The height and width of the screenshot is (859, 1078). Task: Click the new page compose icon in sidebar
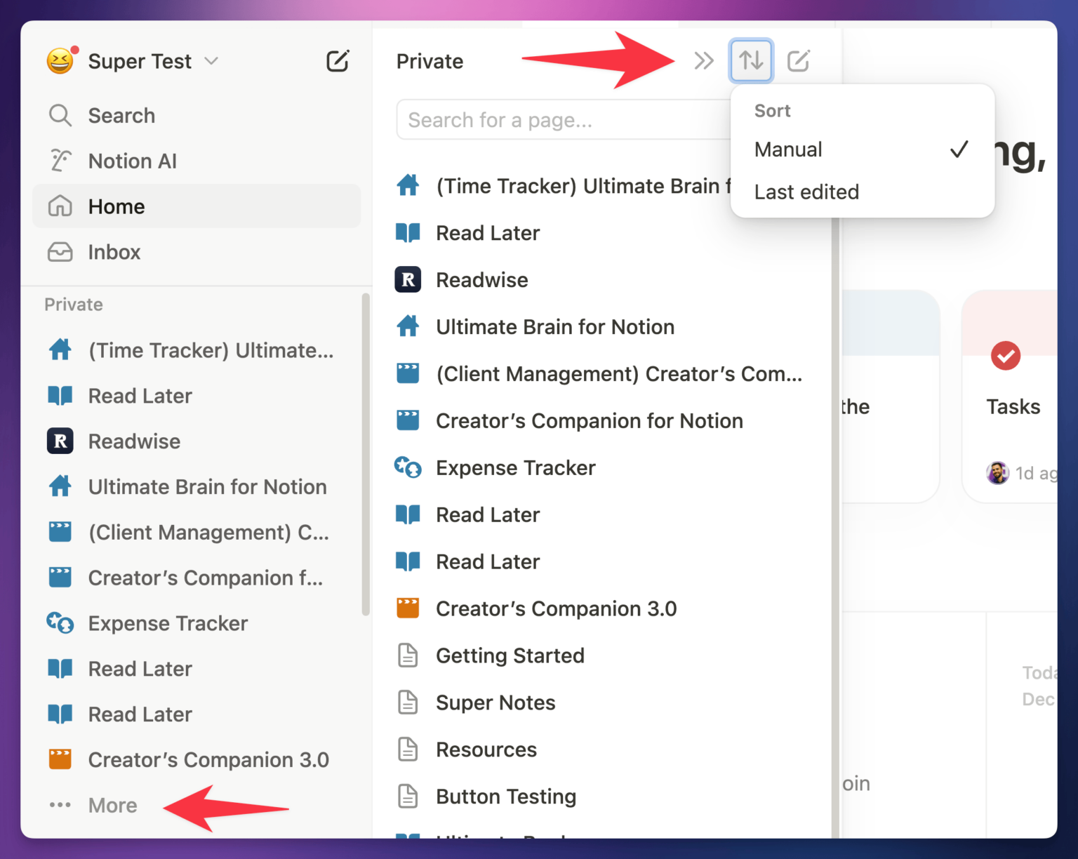338,61
